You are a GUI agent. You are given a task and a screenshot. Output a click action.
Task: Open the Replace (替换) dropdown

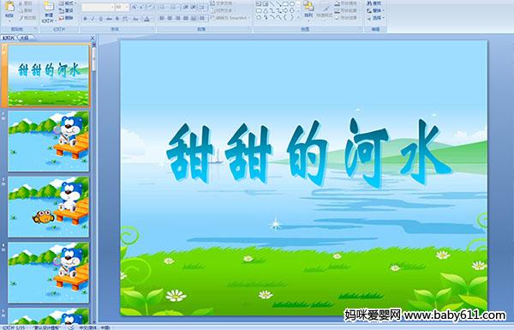(375, 10)
